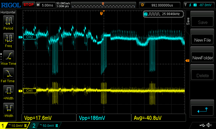Screen dimensions: 216x129
Task: Click the sample rate 50.0MSa/s readout
Action: (63, 3)
